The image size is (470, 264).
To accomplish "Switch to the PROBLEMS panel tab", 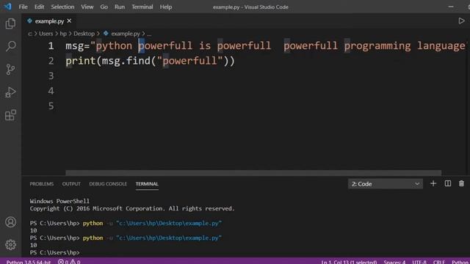I will [42, 184].
